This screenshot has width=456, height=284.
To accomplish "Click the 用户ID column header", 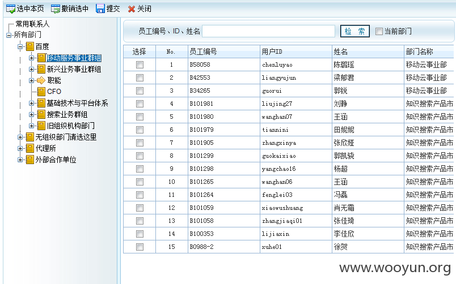I will click(x=296, y=51).
